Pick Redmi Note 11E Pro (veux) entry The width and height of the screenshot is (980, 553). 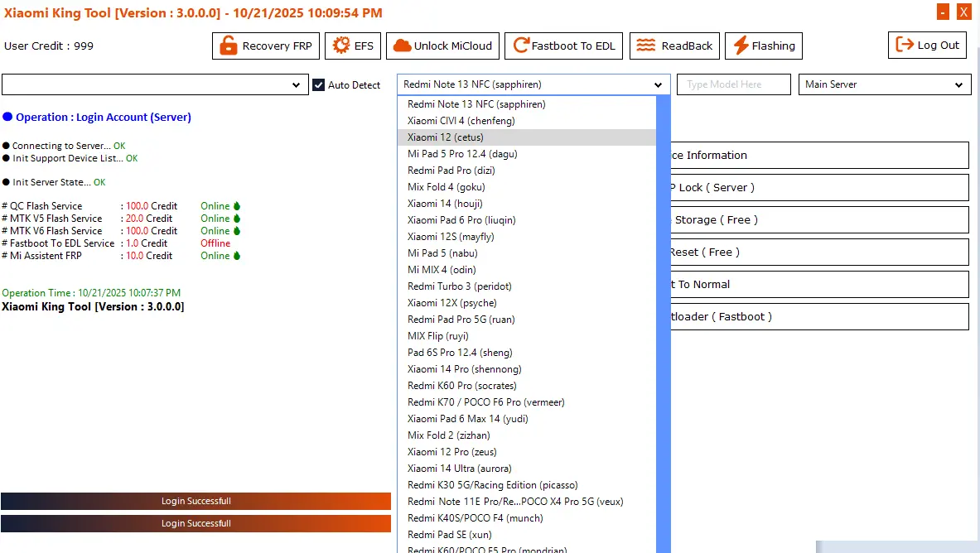point(527,502)
